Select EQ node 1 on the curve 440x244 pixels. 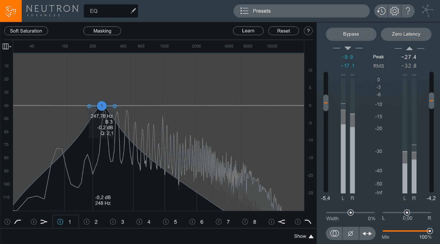(x=102, y=106)
